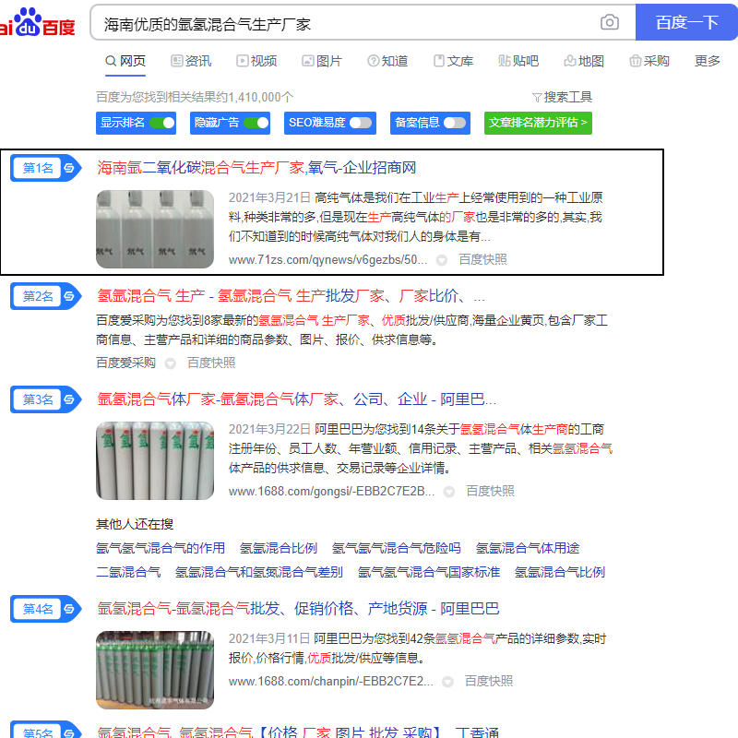
Task: Search related query 氢氩混合气体用途
Action: (528, 548)
